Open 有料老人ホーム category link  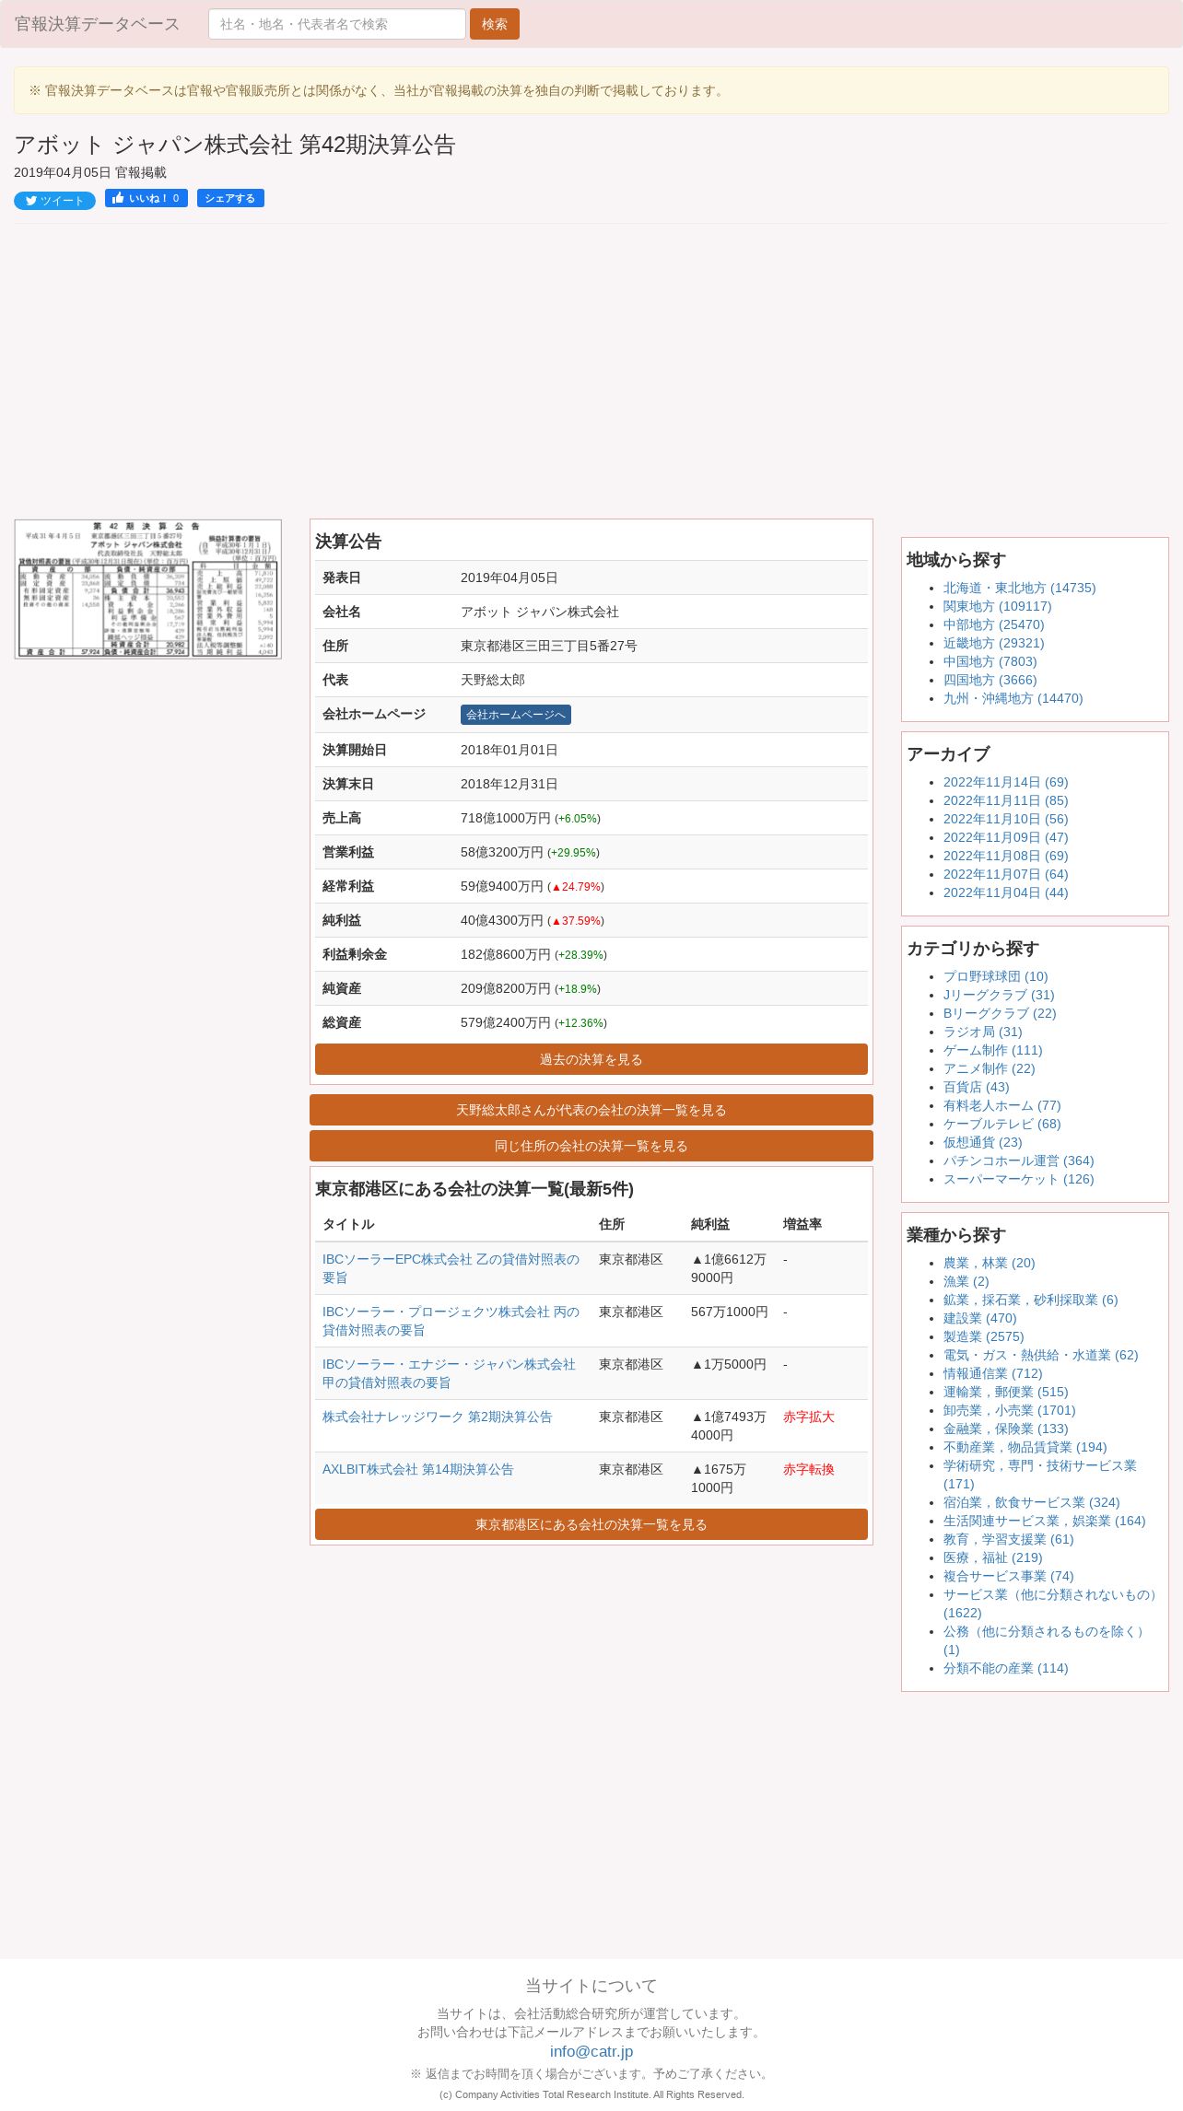coord(1001,1105)
